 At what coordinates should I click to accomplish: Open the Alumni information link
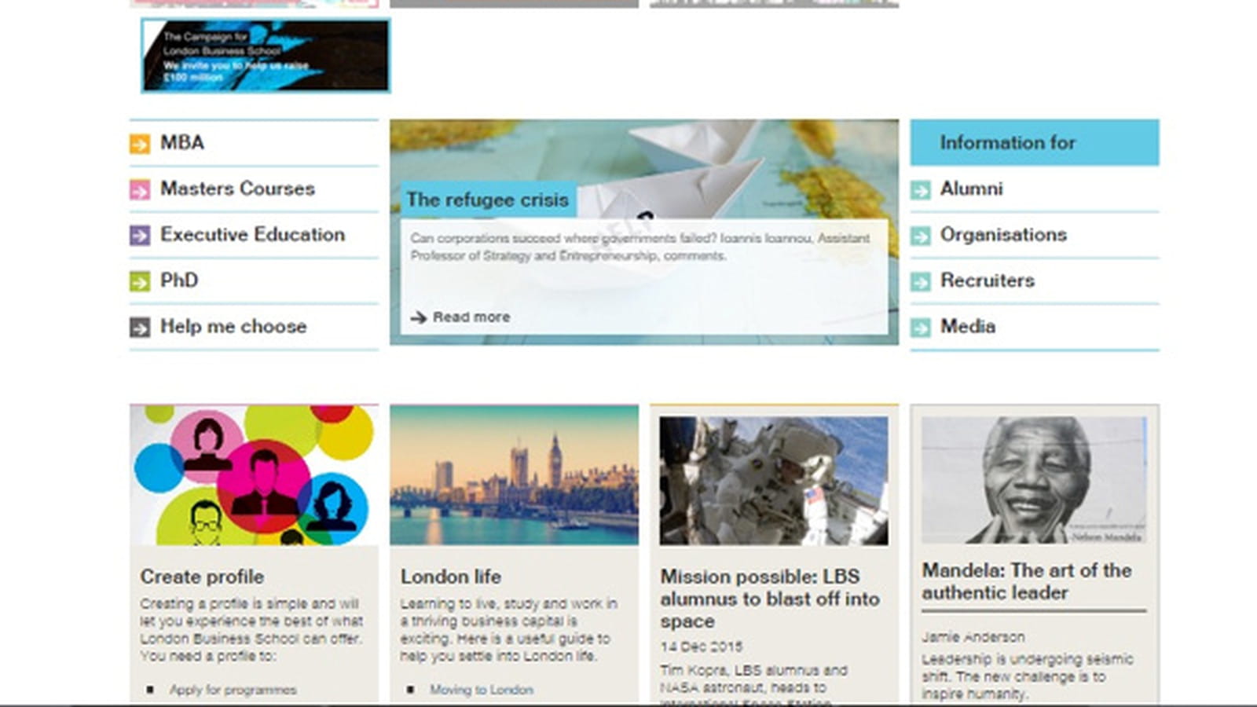pyautogui.click(x=972, y=189)
